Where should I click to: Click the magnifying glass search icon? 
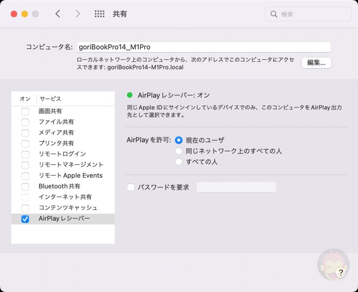[274, 14]
